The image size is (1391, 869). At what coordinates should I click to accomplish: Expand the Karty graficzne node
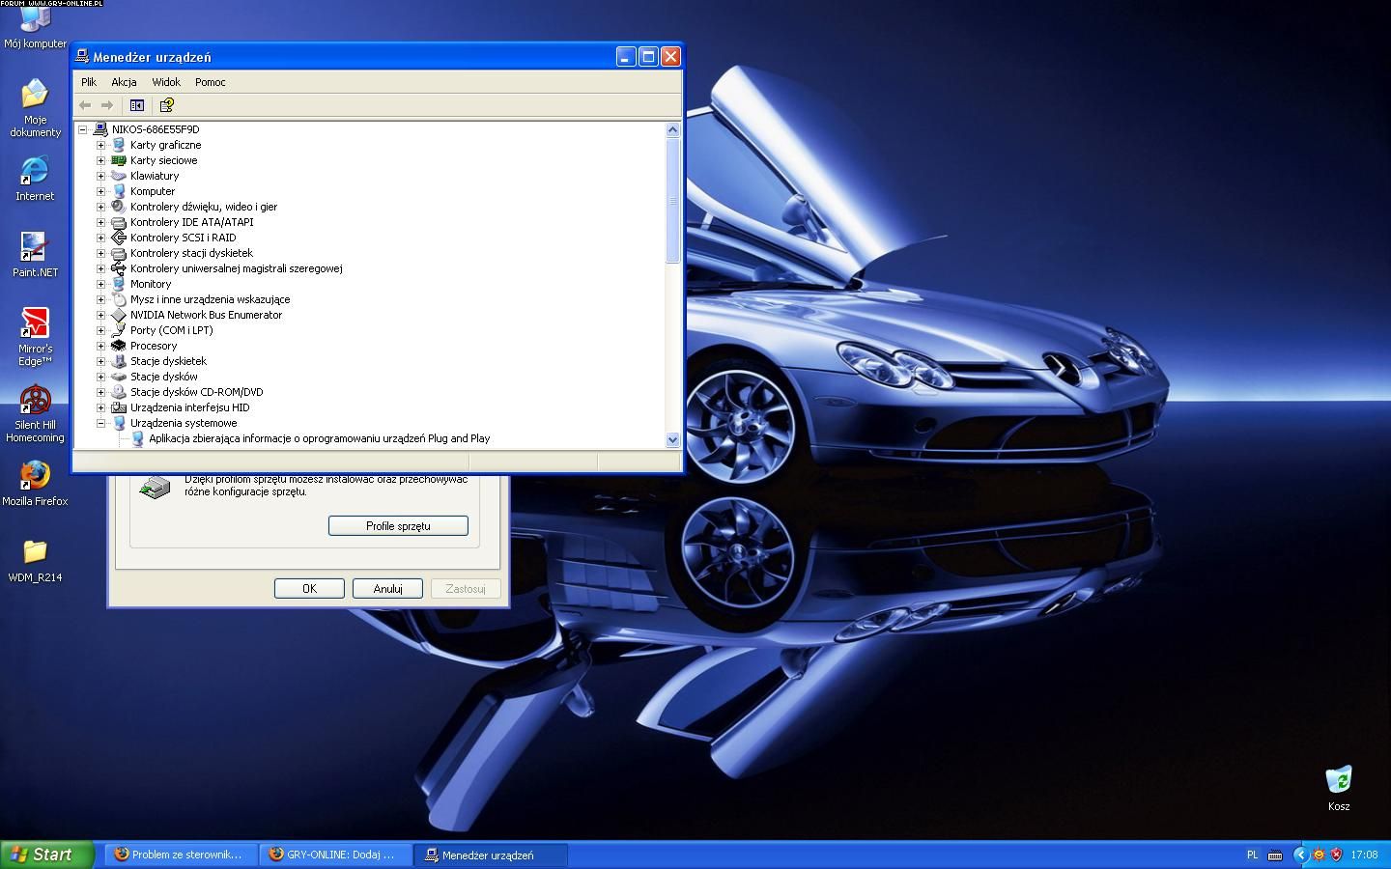100,145
